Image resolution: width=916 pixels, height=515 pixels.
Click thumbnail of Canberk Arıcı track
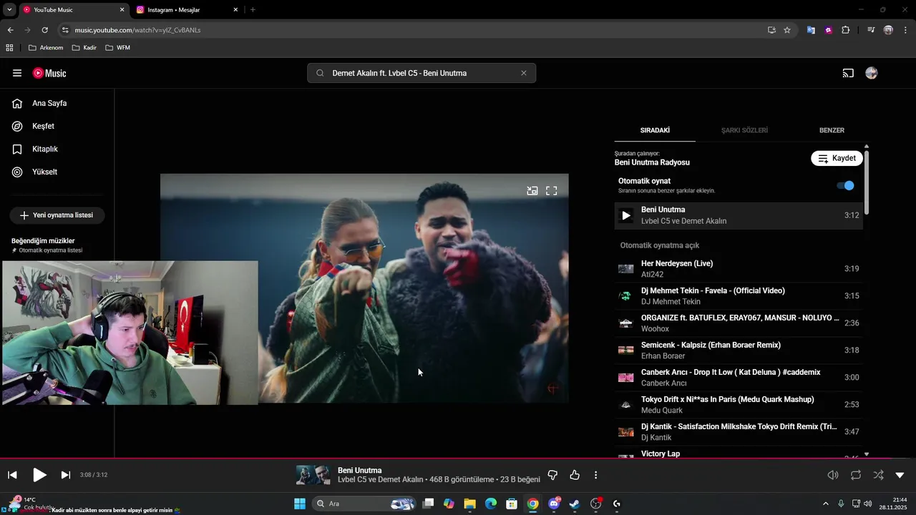(626, 378)
